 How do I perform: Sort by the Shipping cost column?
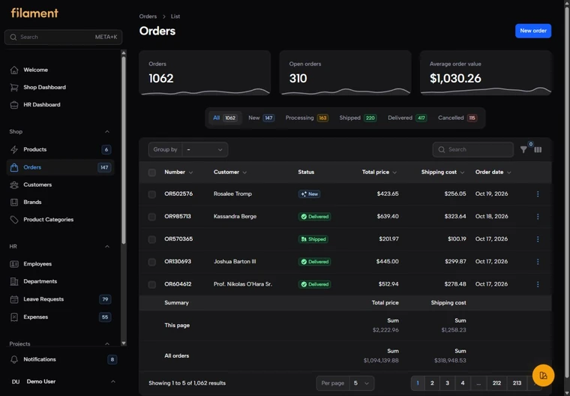tap(442, 172)
